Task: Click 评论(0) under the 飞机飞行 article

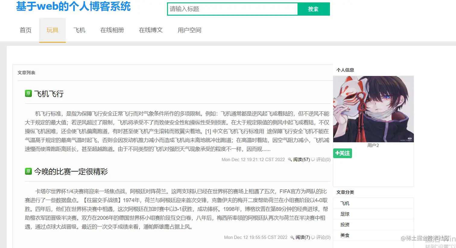Action: point(323,160)
